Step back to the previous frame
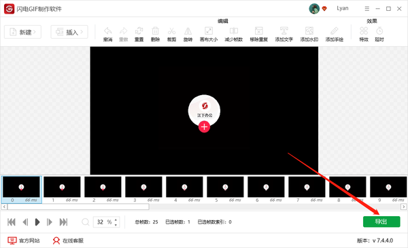The image size is (408, 248). 25,222
